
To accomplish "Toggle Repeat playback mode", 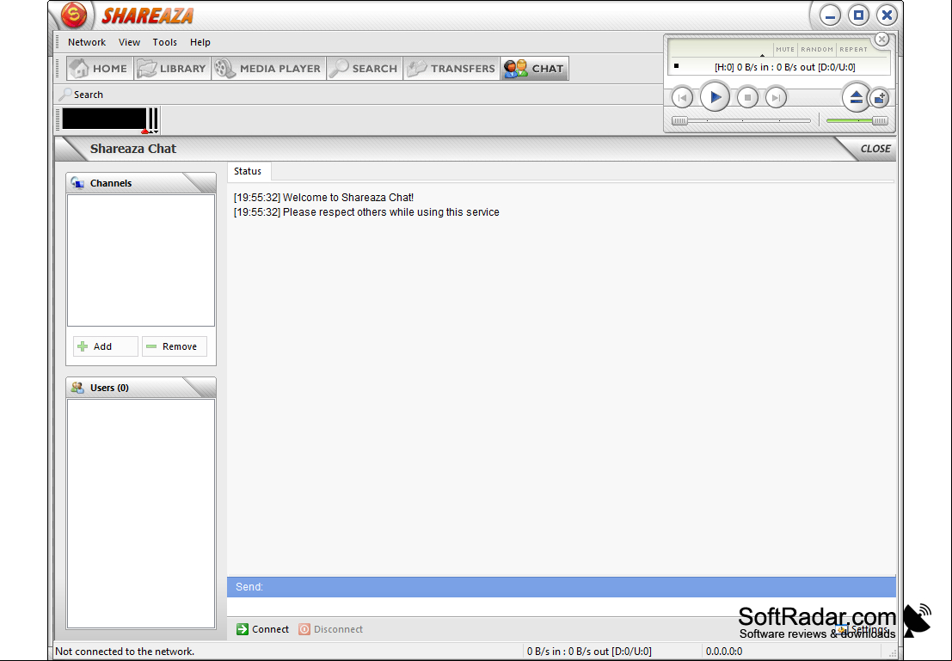I will pos(853,49).
